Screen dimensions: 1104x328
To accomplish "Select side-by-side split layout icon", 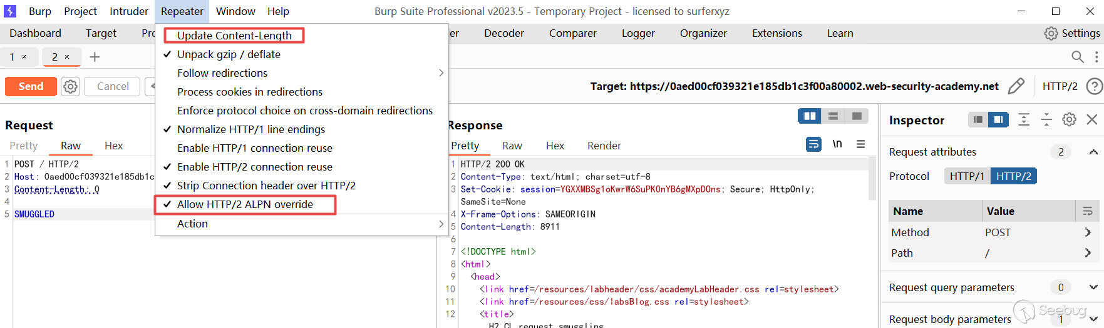I will pos(810,116).
